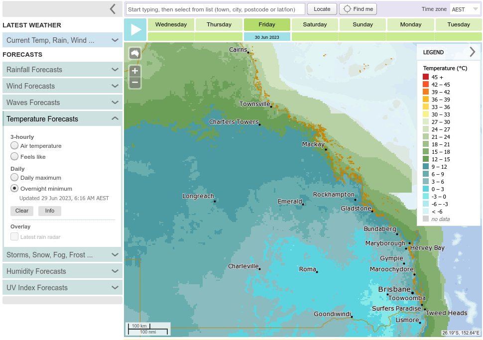Viewport: 483px width, 340px height.
Task: Collapse the left sidebar chevron
Action: (x=113, y=8)
